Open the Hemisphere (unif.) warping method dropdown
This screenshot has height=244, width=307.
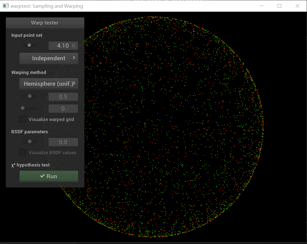pyautogui.click(x=49, y=84)
